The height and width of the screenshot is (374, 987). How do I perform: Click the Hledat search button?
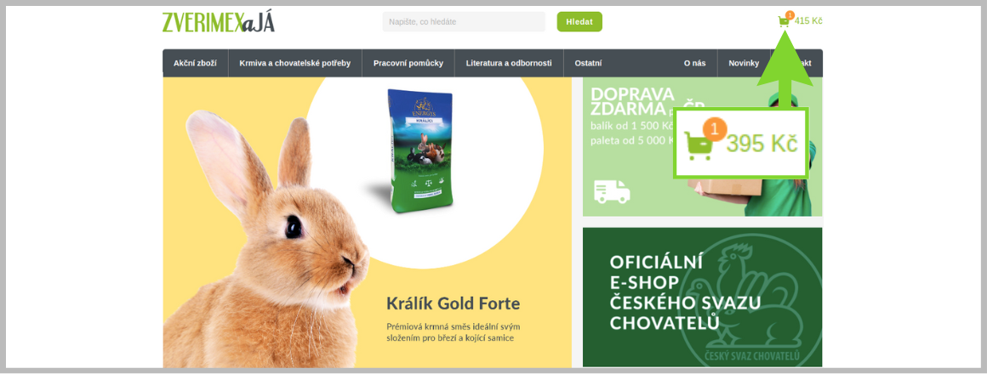coord(579,21)
